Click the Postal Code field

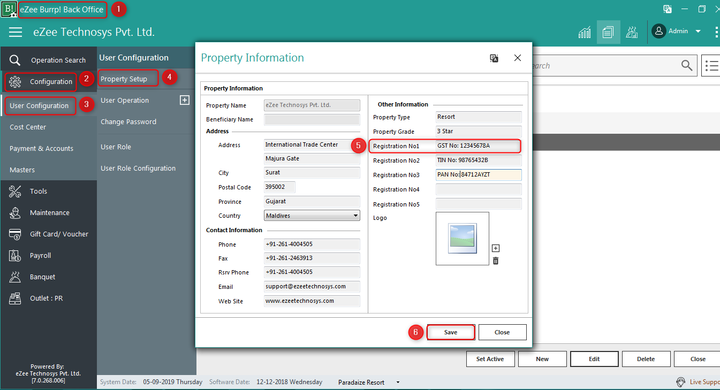[279, 187]
